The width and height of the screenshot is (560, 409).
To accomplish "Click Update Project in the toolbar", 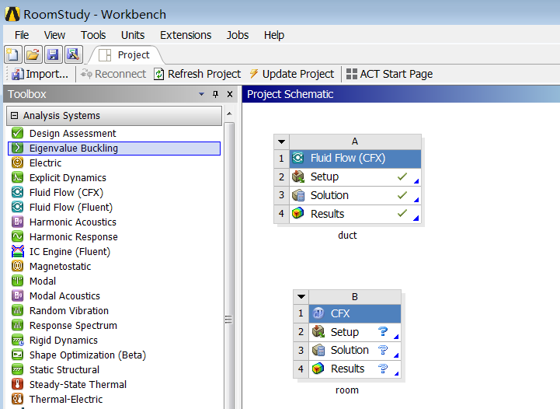I will 292,74.
